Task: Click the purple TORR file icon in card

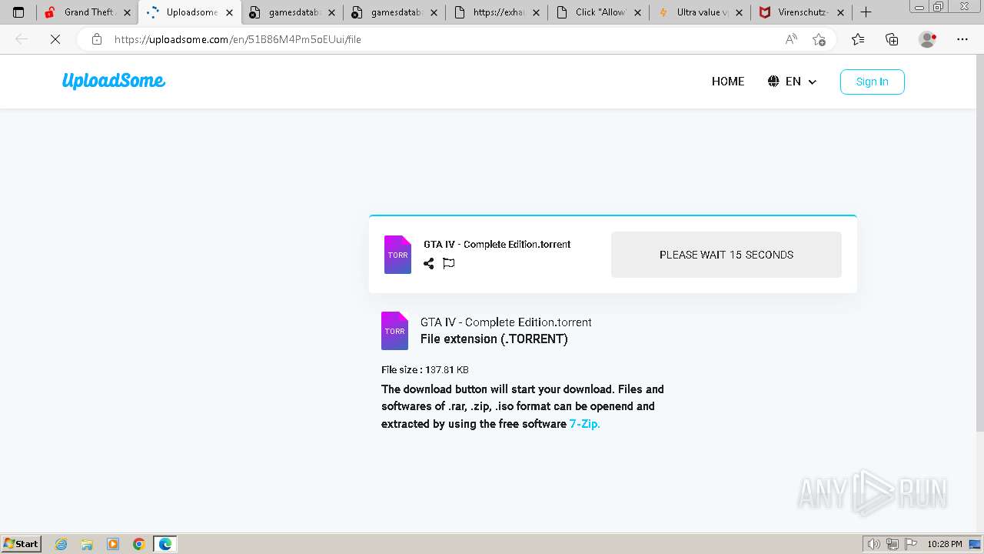Action: coord(397,255)
